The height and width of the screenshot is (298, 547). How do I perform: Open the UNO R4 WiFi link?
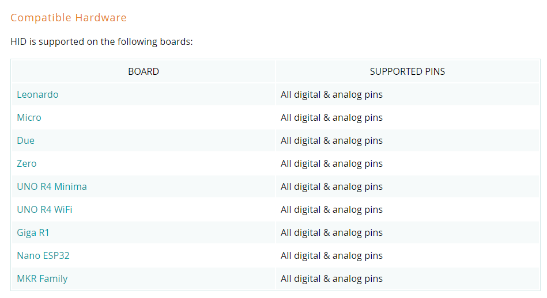(x=44, y=209)
